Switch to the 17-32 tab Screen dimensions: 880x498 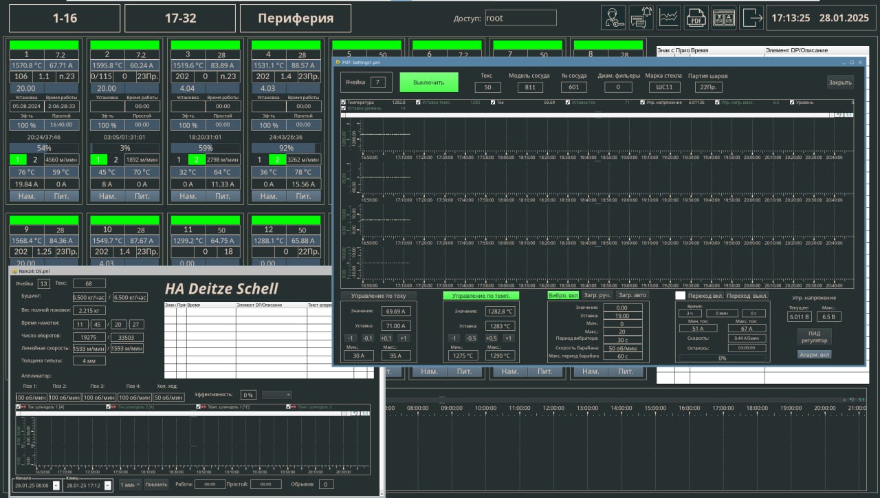click(x=180, y=19)
